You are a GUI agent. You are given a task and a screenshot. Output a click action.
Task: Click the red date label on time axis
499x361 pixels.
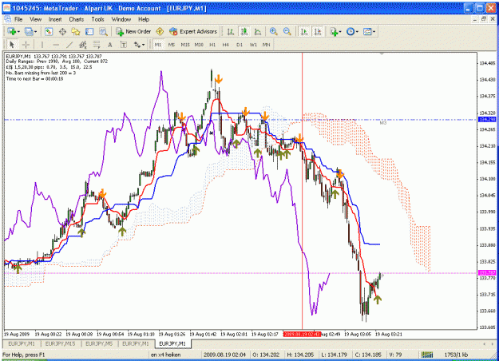click(x=302, y=335)
